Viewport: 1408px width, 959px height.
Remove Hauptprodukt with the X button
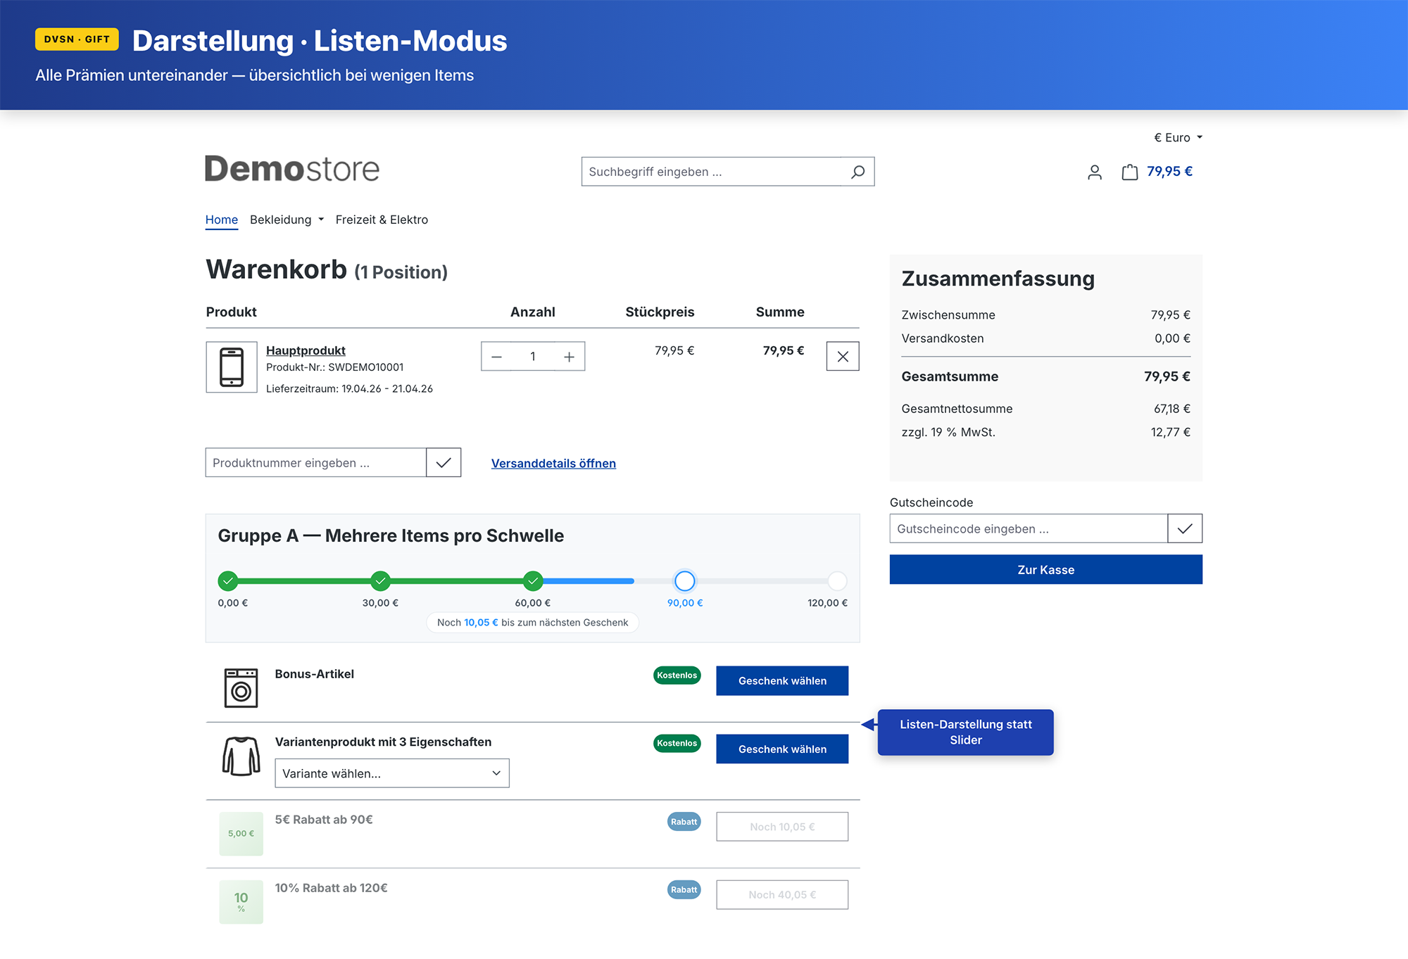pos(842,357)
